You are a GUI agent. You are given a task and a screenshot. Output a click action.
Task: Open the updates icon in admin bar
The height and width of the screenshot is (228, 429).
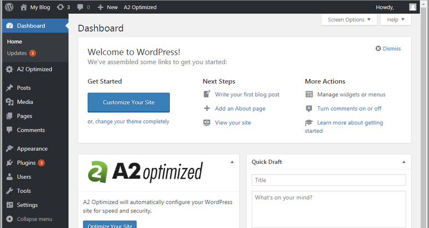(x=60, y=7)
